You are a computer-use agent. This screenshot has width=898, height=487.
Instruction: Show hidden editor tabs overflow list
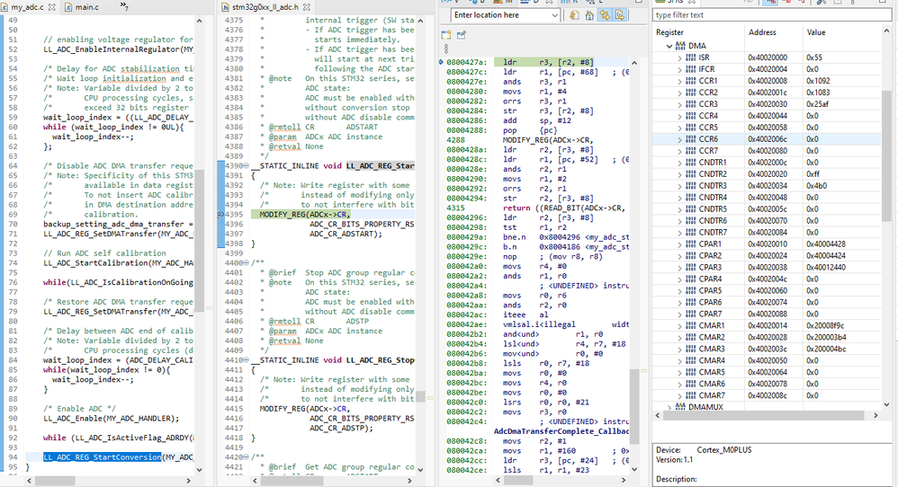click(123, 6)
